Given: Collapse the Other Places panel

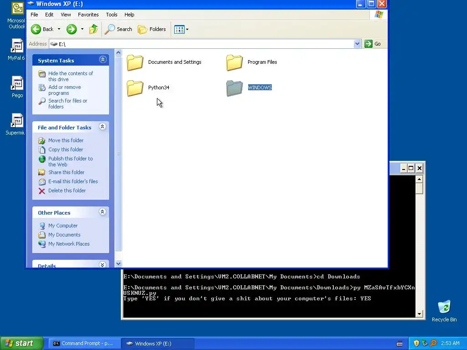Looking at the screenshot, I should point(103,211).
